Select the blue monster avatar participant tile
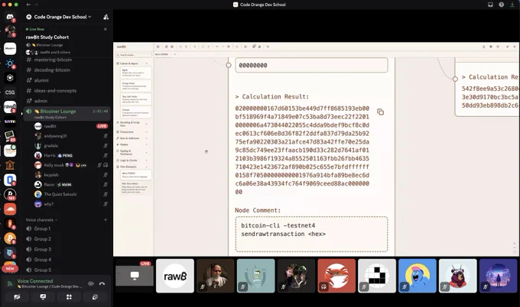This screenshot has height=307, width=520. click(418, 276)
